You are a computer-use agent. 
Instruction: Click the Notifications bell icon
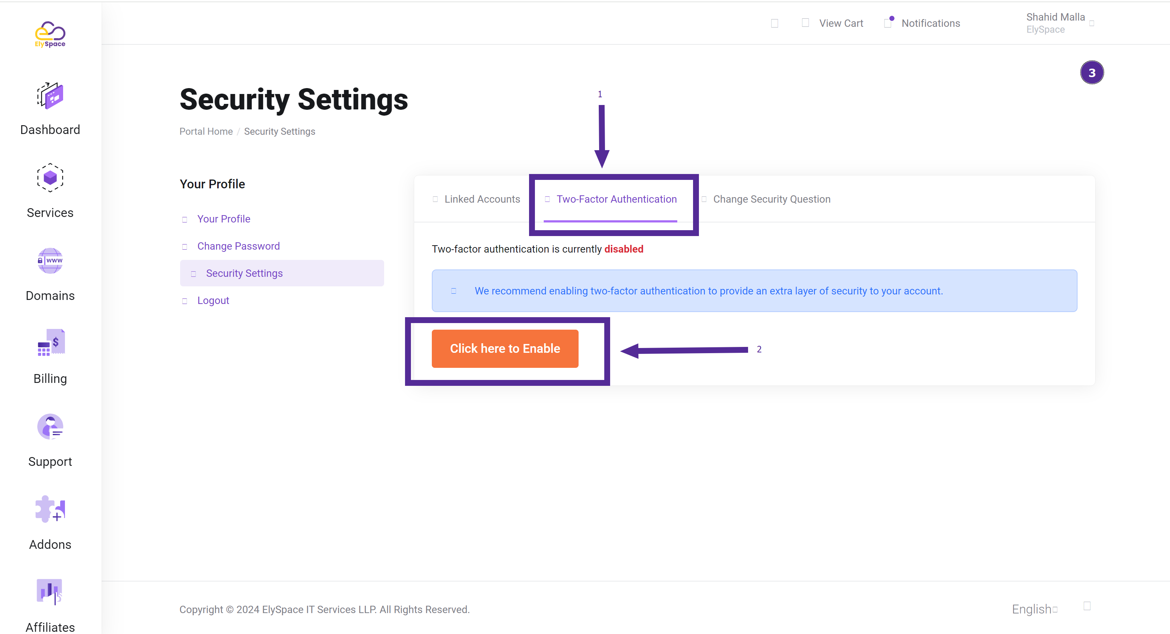tap(888, 23)
